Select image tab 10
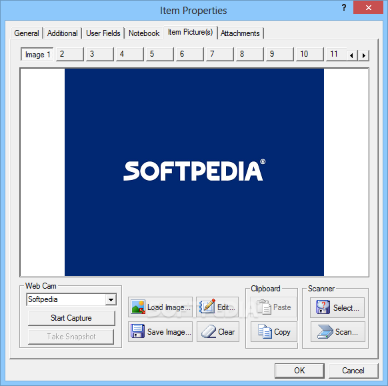388x386 pixels. coord(309,54)
